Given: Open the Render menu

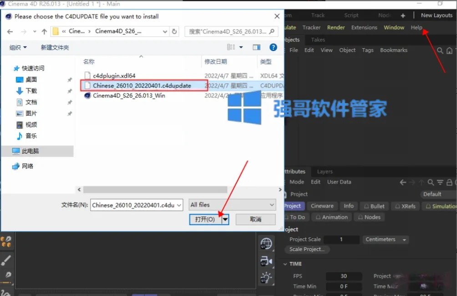Looking at the screenshot, I should 336,27.
